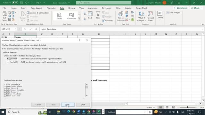Image resolution: width=205 pixels, height=115 pixels.
Task: Select column H header
Action: tap(99, 34)
